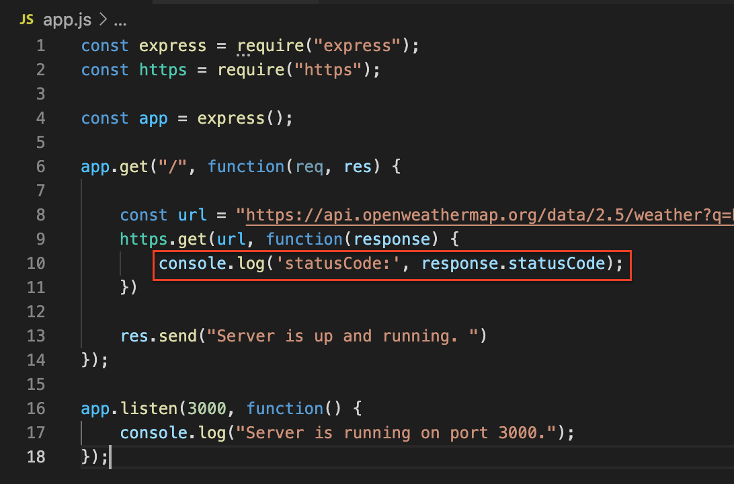Click response.statusCode on line 10
The height and width of the screenshot is (484, 734).
click(x=514, y=264)
